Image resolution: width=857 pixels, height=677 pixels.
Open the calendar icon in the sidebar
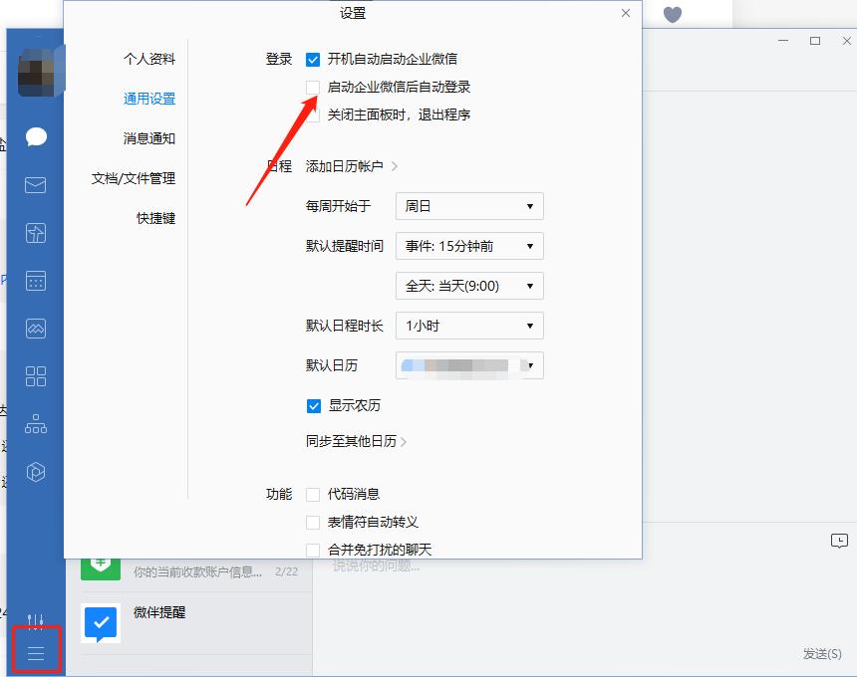coord(35,280)
